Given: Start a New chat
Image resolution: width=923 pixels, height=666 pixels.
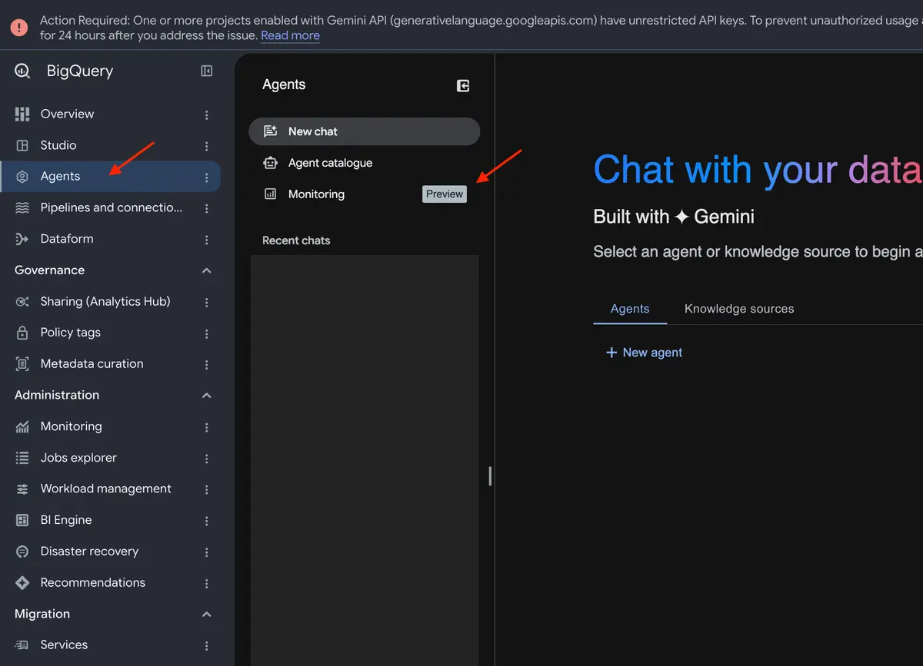Looking at the screenshot, I should click(x=365, y=131).
